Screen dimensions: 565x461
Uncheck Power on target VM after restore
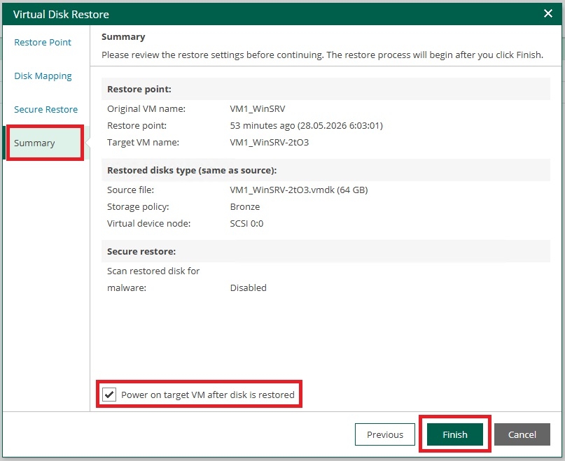pos(109,395)
